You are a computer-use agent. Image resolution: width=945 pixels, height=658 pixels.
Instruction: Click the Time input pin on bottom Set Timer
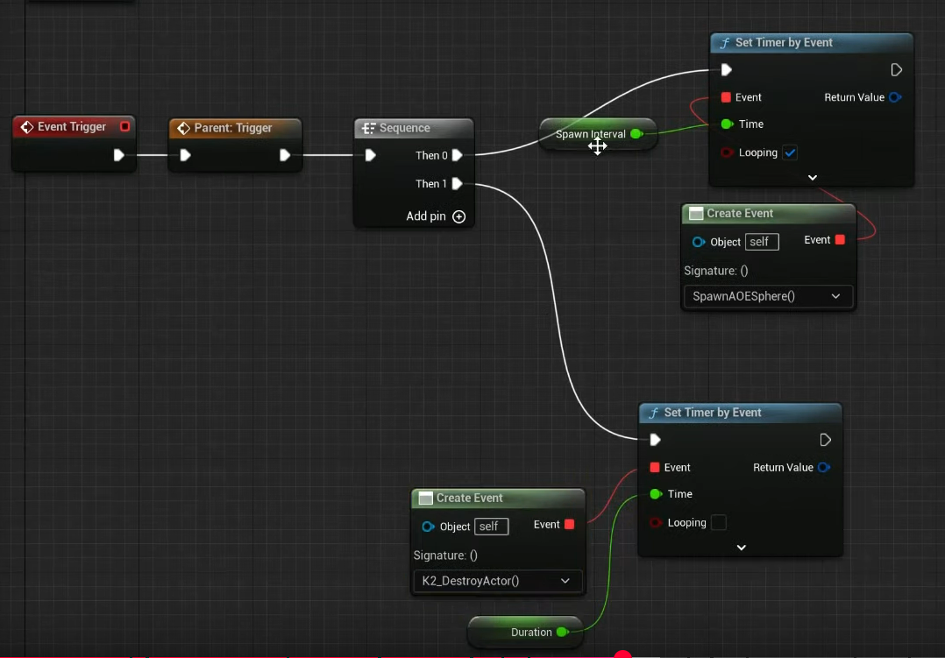click(656, 494)
